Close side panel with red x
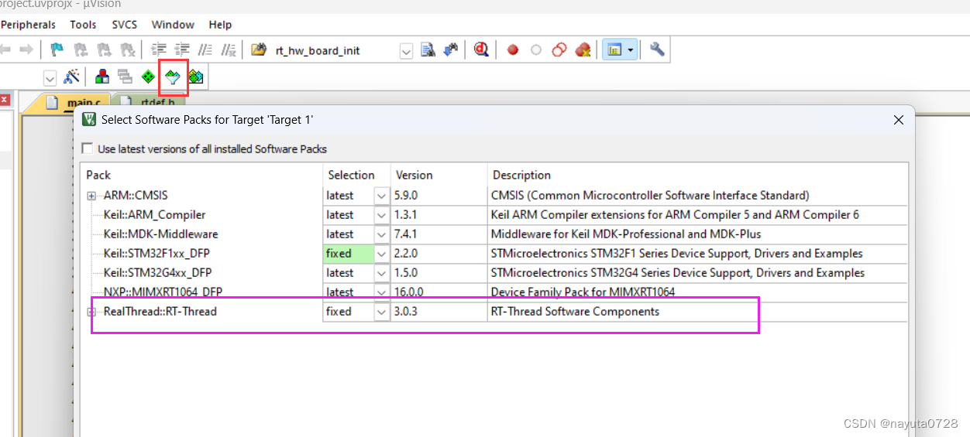The height and width of the screenshot is (437, 970). pos(4,100)
